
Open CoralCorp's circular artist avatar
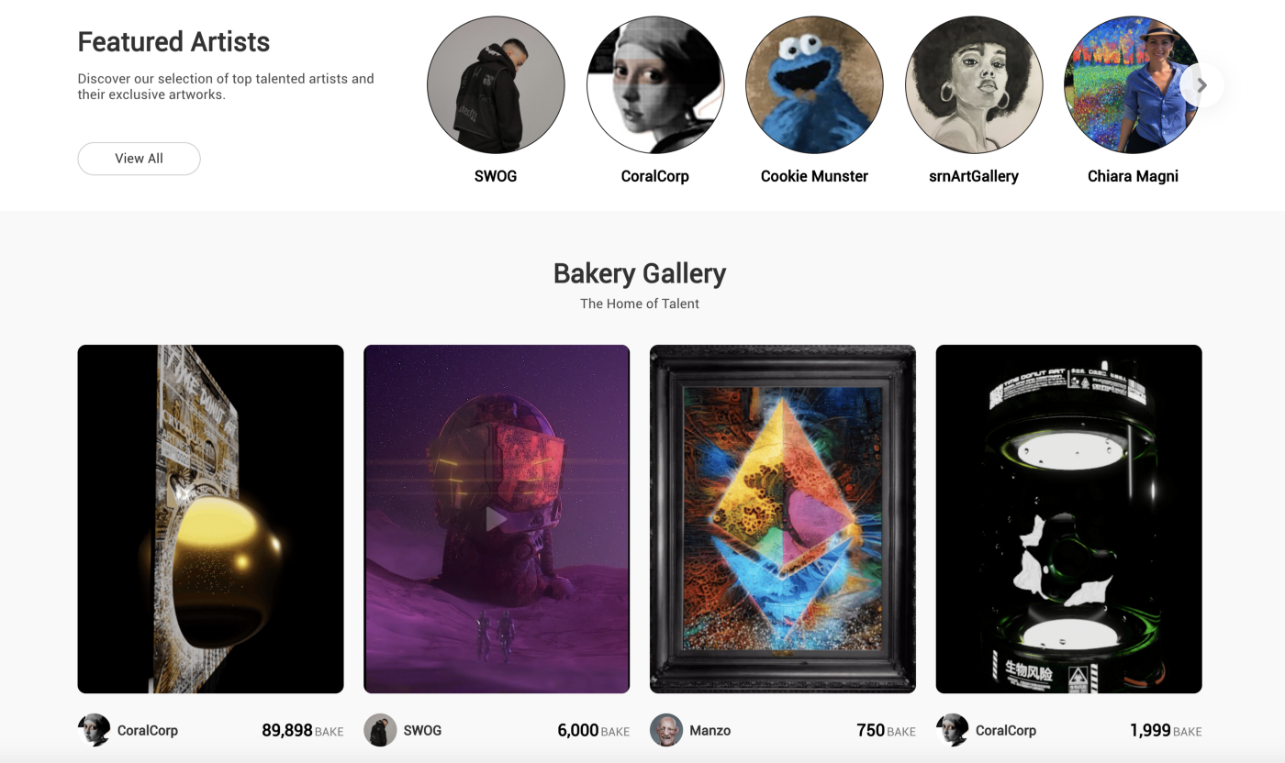click(x=655, y=84)
